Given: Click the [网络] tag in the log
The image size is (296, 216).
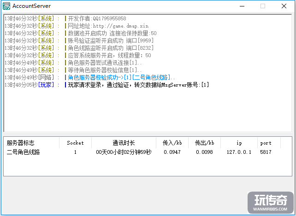Looking at the screenshot, I should 46,77.
